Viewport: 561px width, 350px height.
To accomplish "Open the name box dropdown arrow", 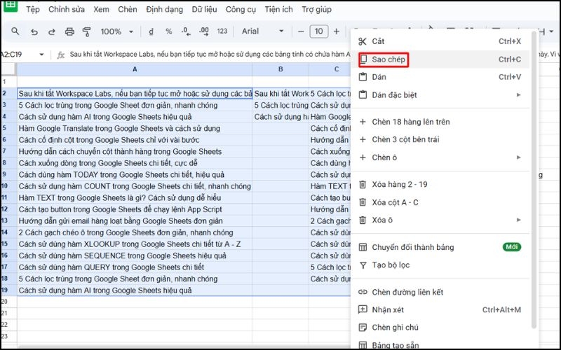I will (x=41, y=55).
